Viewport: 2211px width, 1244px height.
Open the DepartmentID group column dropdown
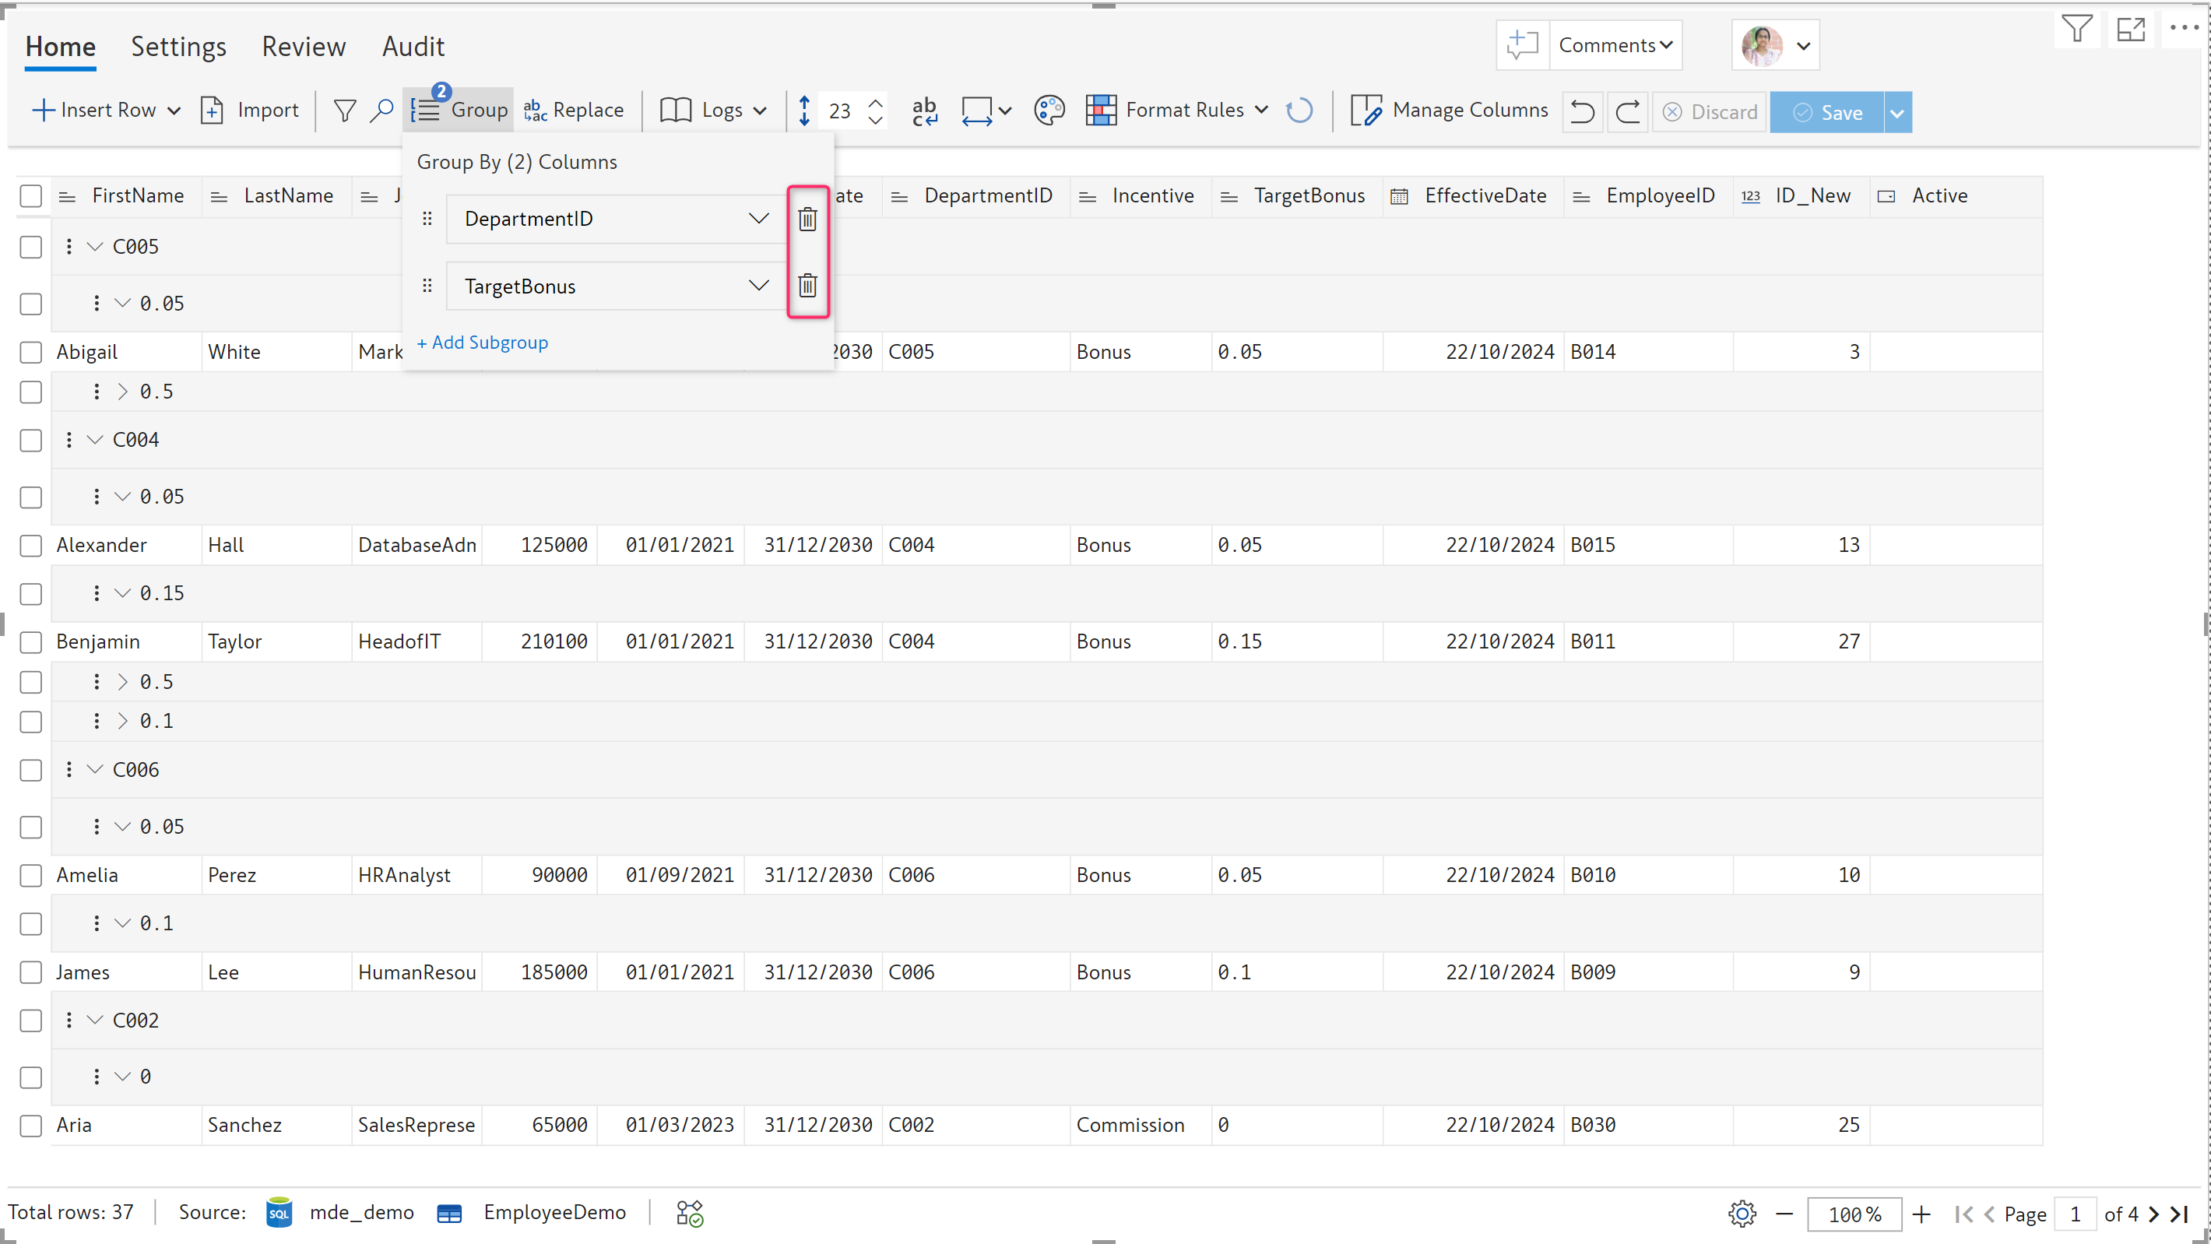point(758,219)
